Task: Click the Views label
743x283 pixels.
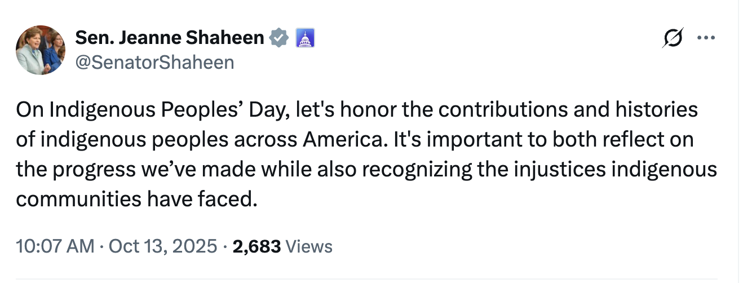Action: click(x=309, y=246)
